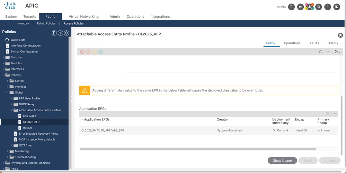Viewport: 346px width, 173px height.
Task: Open the announcements megaphone icon
Action: [x=300, y=7]
